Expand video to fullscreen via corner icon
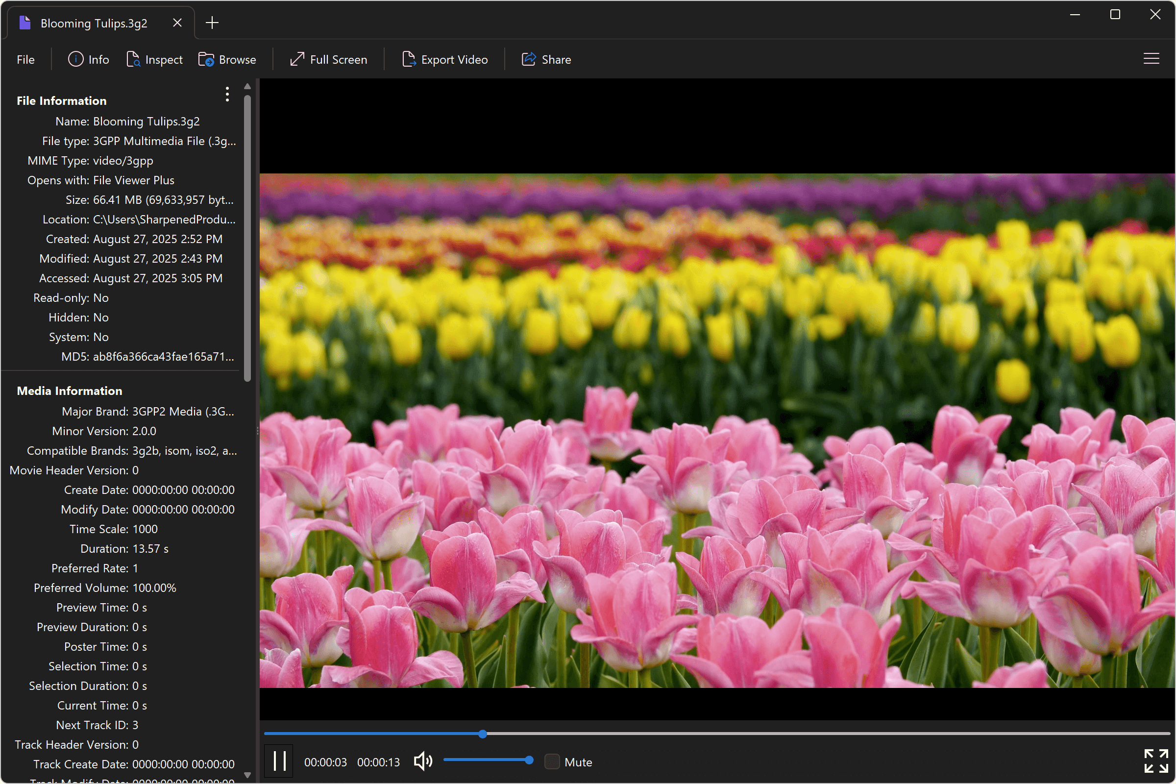 click(1155, 761)
